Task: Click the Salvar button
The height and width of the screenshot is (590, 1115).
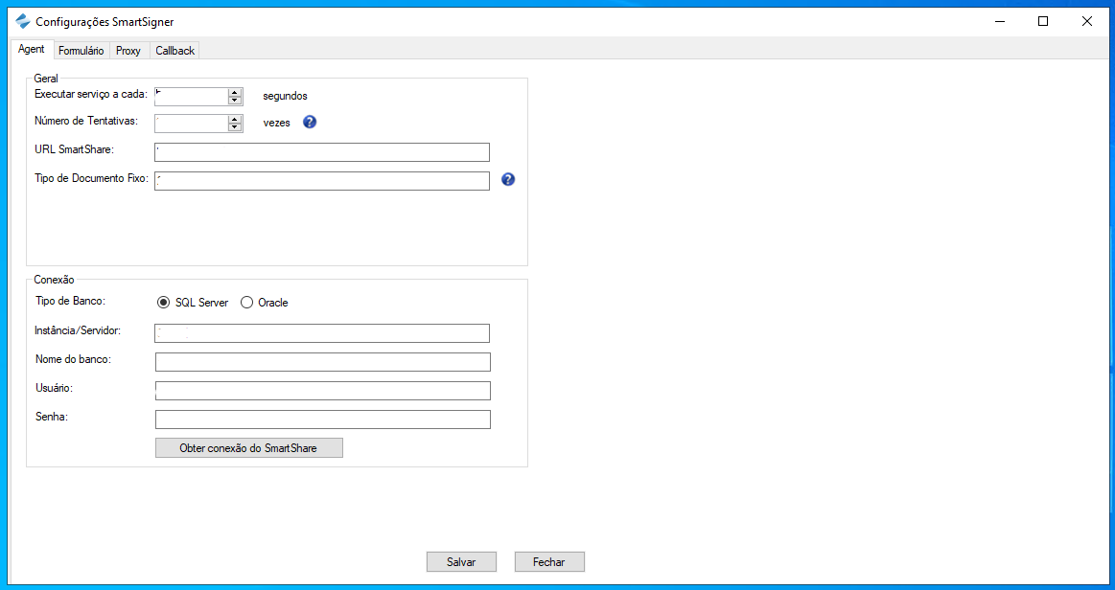Action: 461,561
